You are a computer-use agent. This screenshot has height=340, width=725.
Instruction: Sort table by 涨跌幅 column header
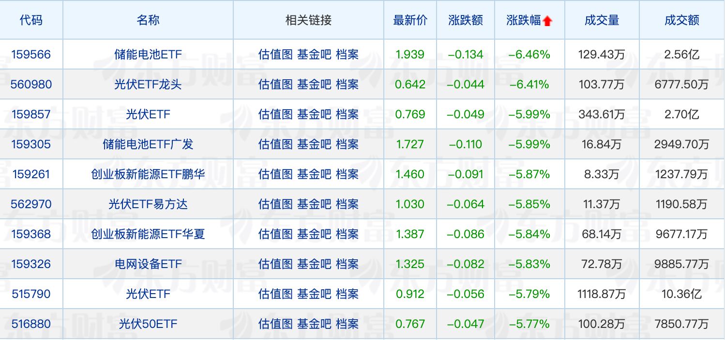[x=524, y=20]
